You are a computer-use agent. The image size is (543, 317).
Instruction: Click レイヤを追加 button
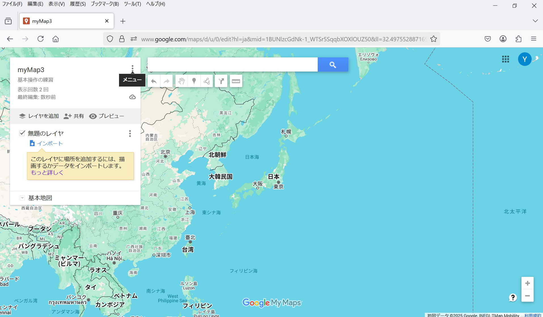coord(39,116)
